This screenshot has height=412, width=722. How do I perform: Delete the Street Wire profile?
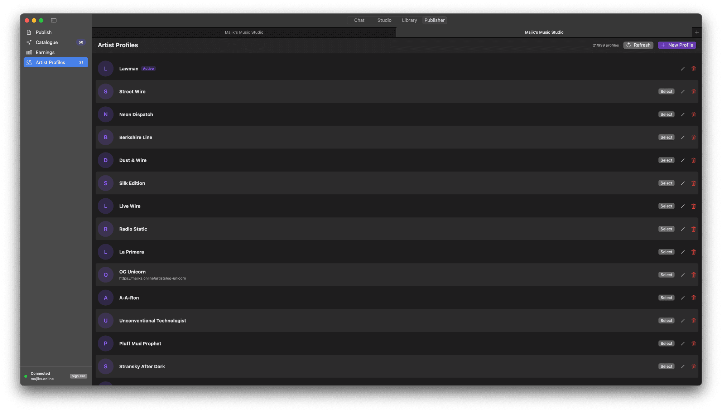pos(693,92)
